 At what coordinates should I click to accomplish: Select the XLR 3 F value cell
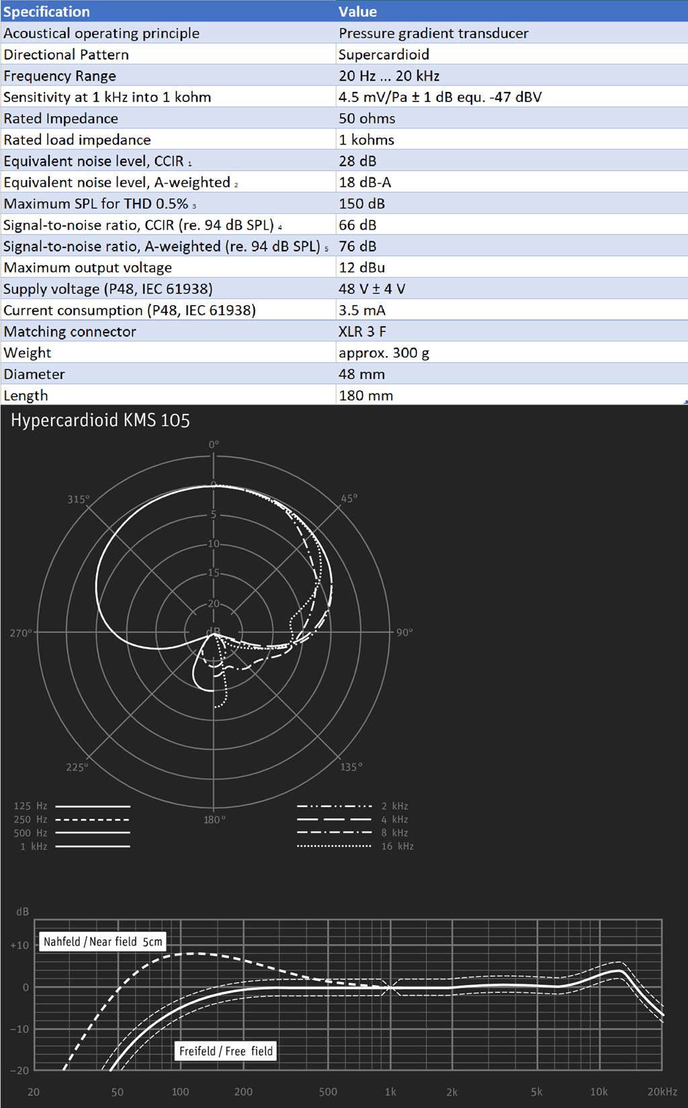pos(362,331)
